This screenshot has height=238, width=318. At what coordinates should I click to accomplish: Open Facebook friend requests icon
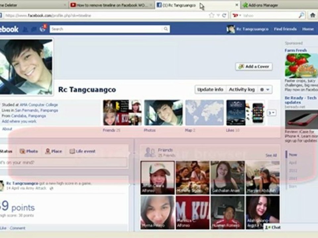(26, 29)
